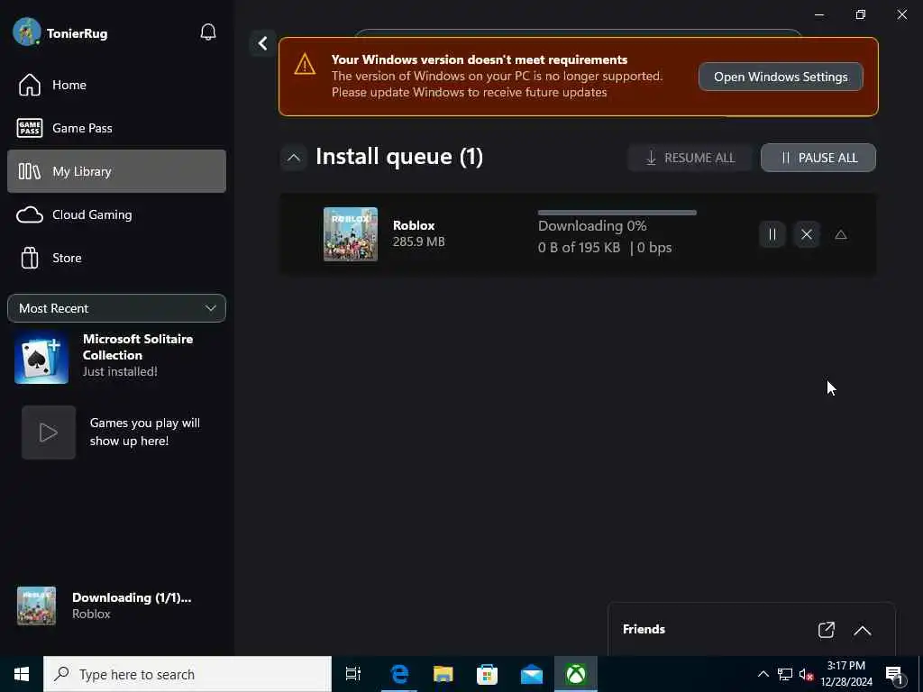Launch Microsoft Edge from taskbar
The height and width of the screenshot is (692, 923).
click(x=399, y=674)
